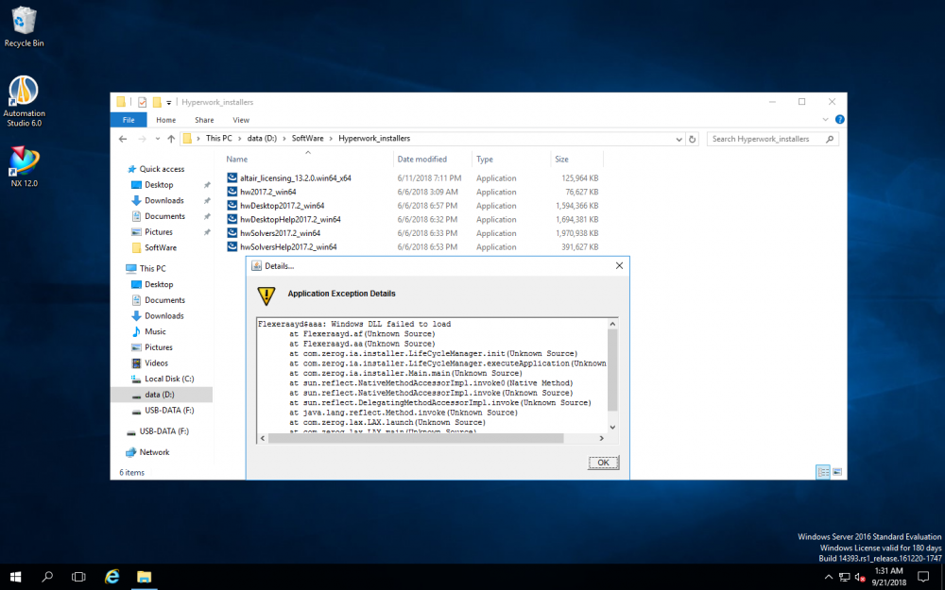Image resolution: width=945 pixels, height=590 pixels.
Task: Click the Windows Start button
Action: [x=16, y=577]
